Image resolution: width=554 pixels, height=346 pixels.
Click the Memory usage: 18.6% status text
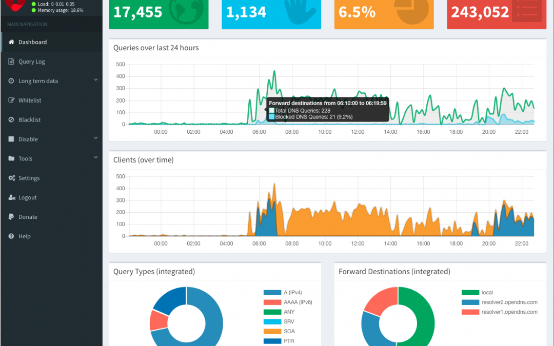pos(61,10)
